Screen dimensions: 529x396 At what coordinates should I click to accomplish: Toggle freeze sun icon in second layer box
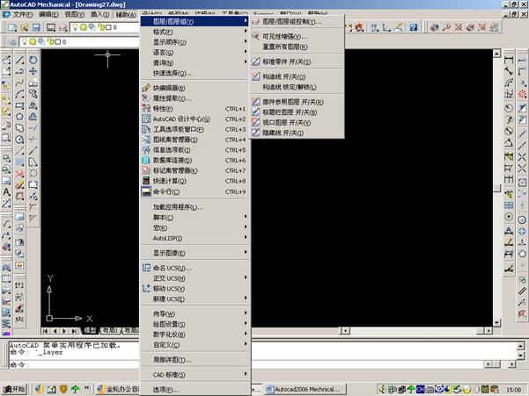coord(33,42)
